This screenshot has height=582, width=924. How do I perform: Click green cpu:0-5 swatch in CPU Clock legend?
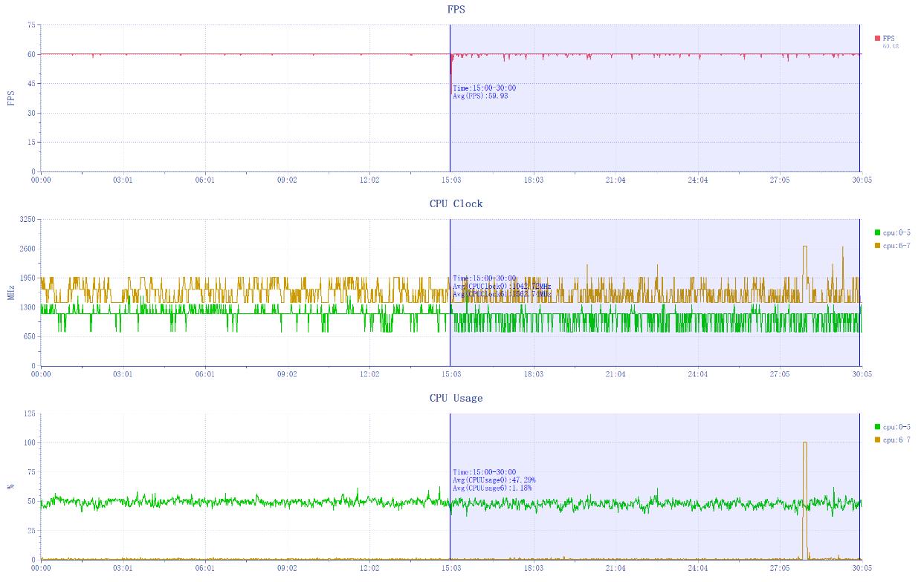pyautogui.click(x=878, y=232)
